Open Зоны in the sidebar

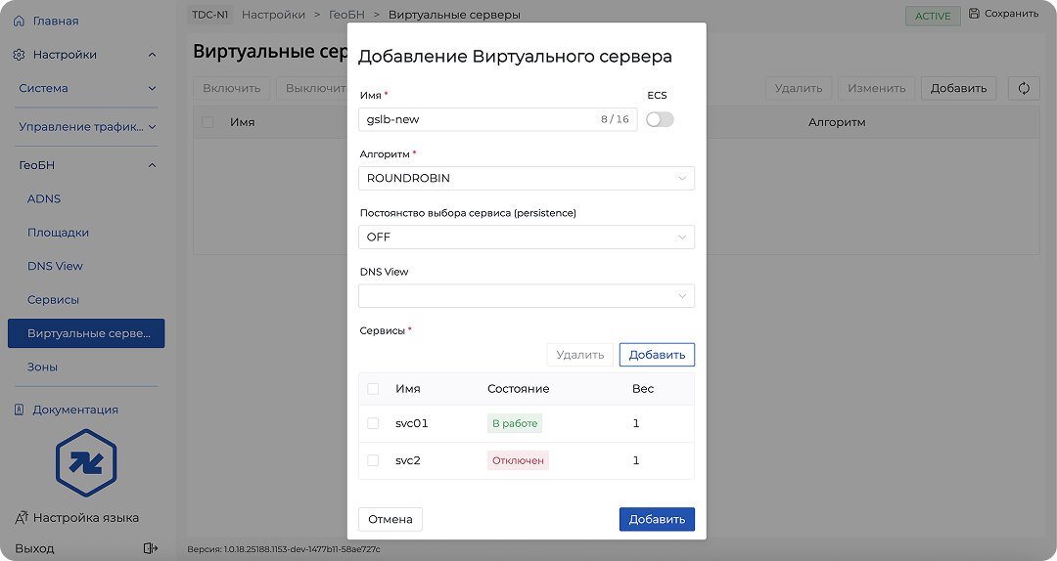point(43,367)
